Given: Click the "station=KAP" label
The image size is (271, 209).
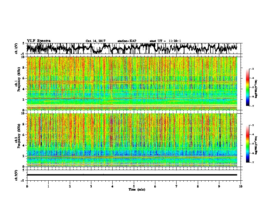Looking at the screenshot, I should 127,41.
